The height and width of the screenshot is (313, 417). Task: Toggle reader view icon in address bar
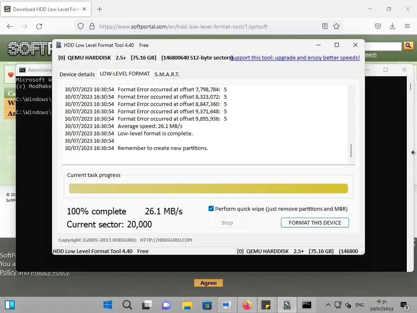coord(325,26)
